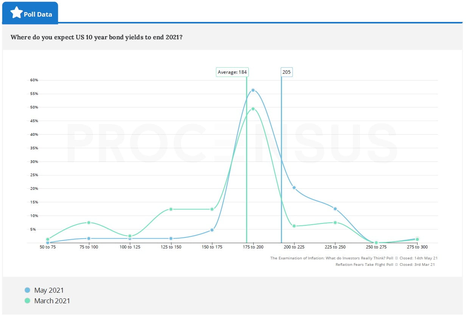Open 'Reflation Fears Take Flight Poll' source
Viewport: 466px width, 318px height.
coord(365,265)
